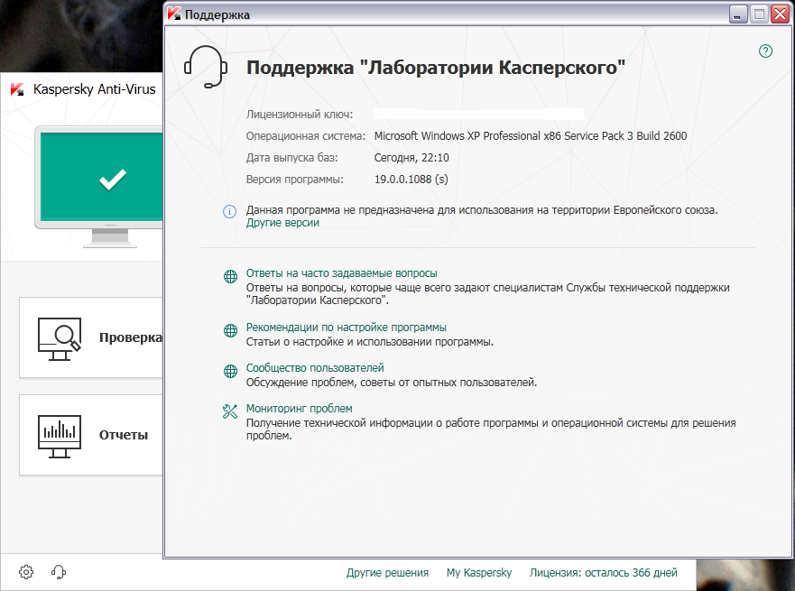Click 'Kaspersky Anti-Virus' title text
795x591 pixels.
(x=95, y=89)
